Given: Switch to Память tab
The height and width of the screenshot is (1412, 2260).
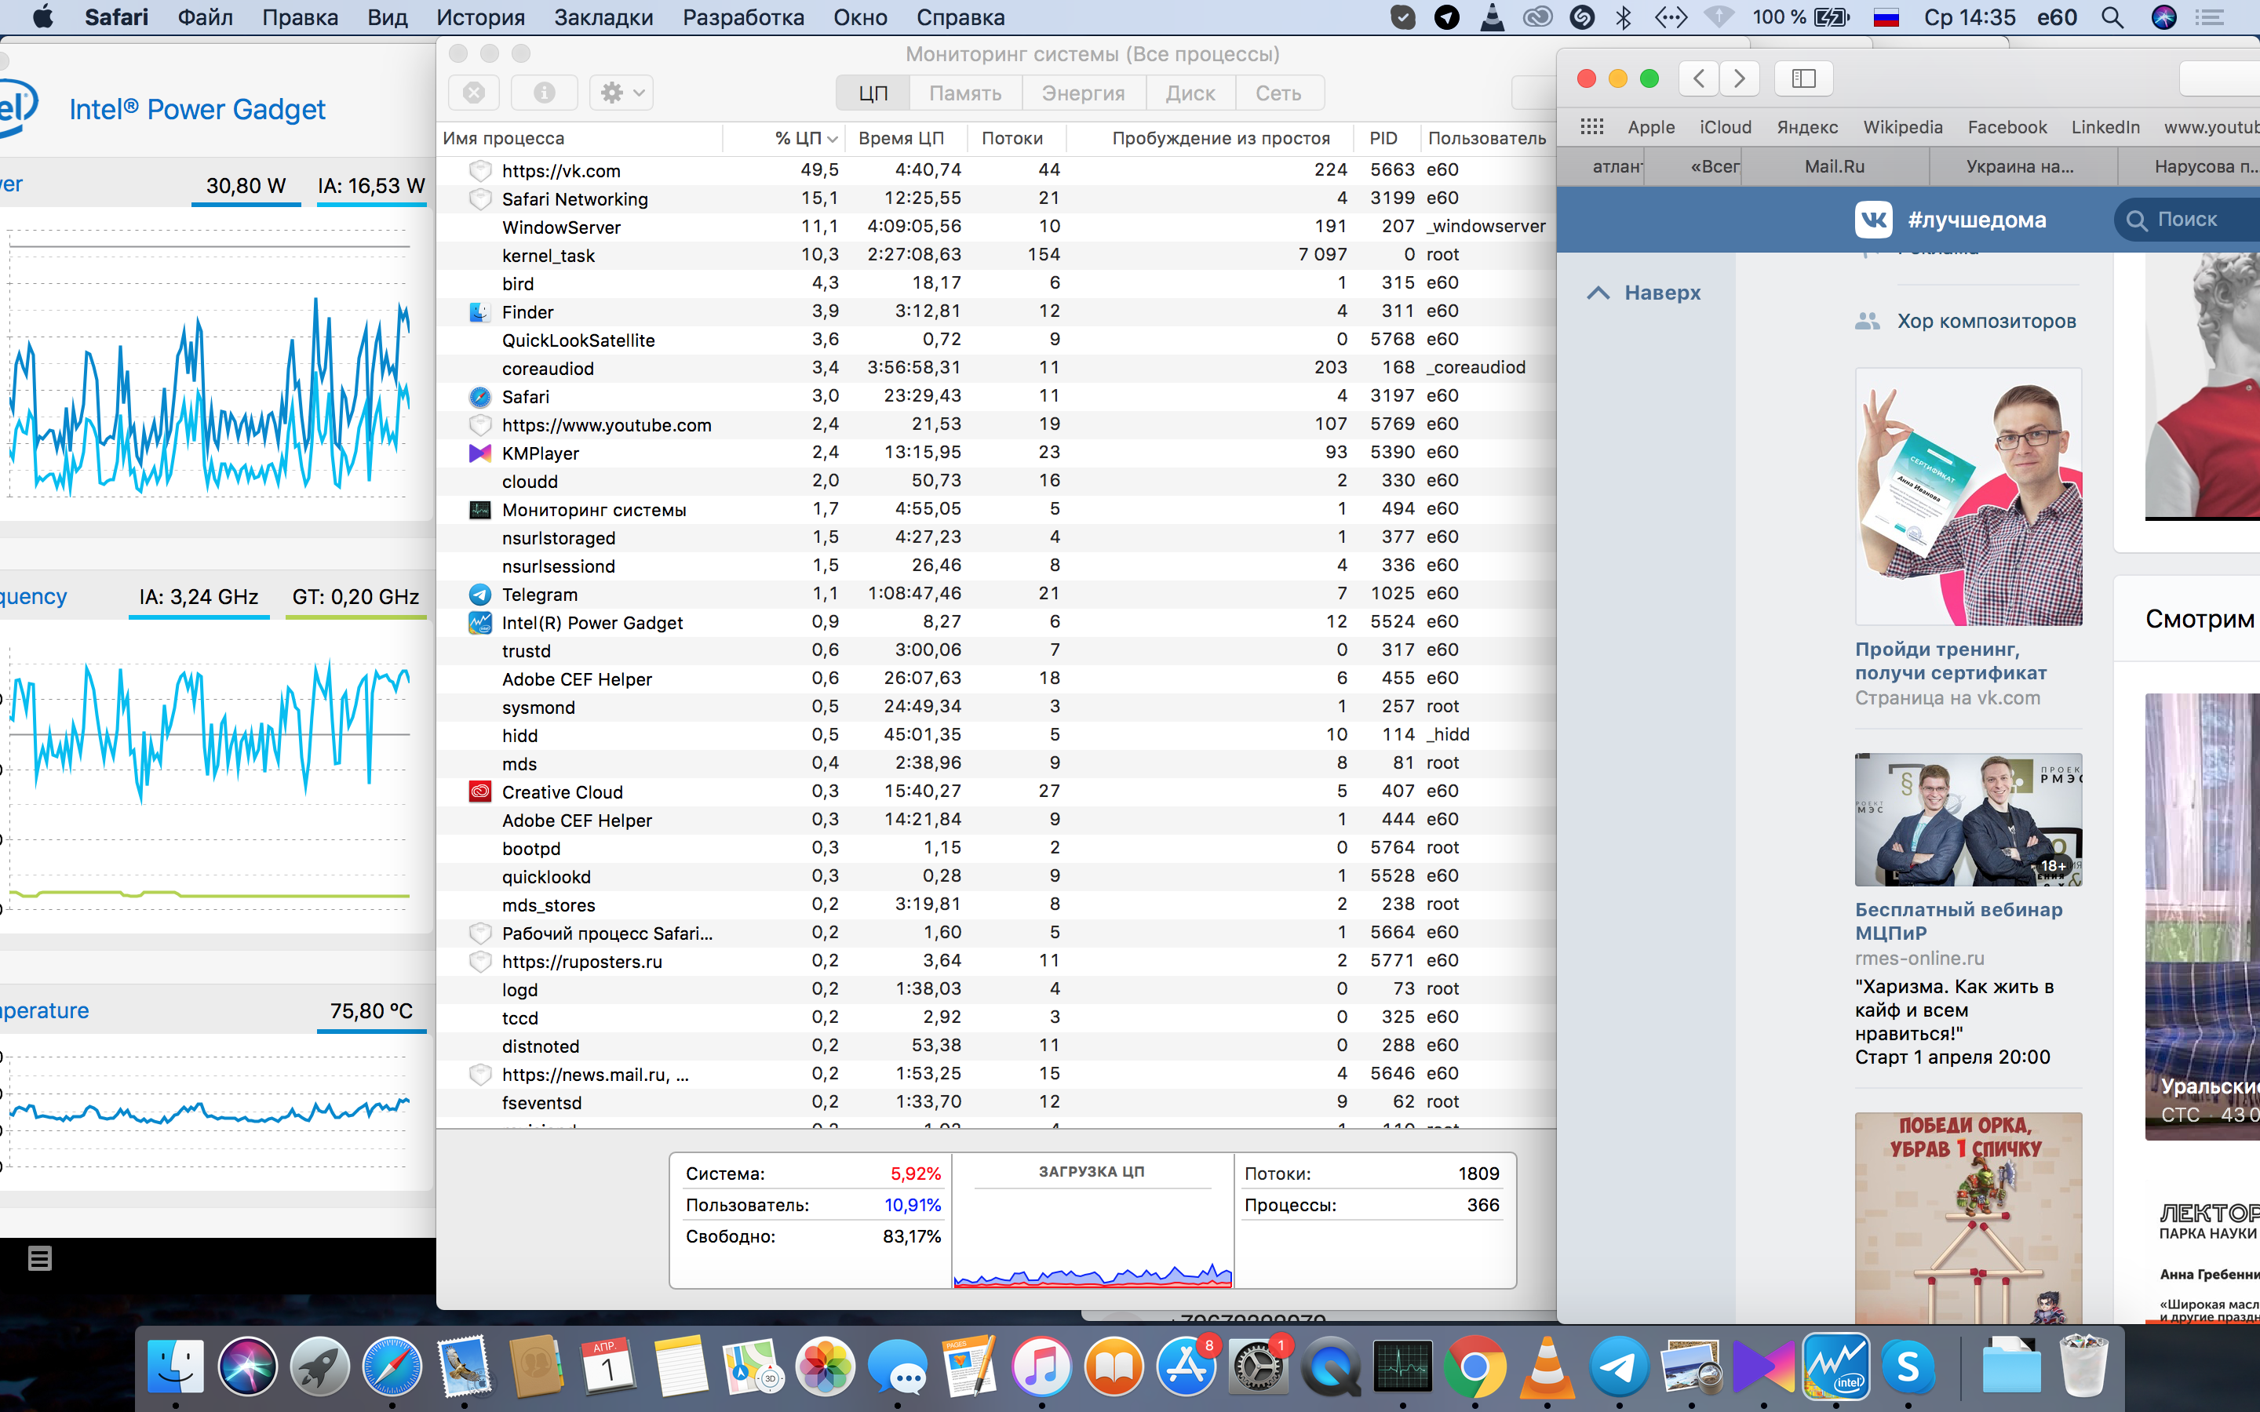Looking at the screenshot, I should tap(964, 93).
